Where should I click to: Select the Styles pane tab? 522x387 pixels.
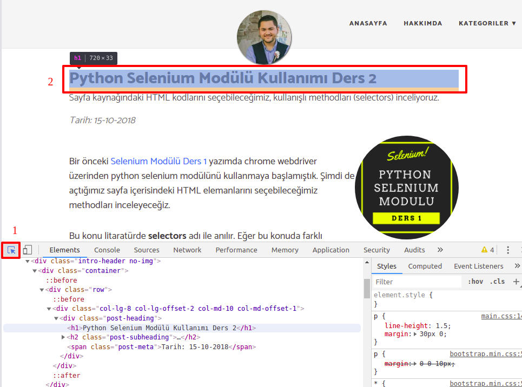click(x=387, y=266)
